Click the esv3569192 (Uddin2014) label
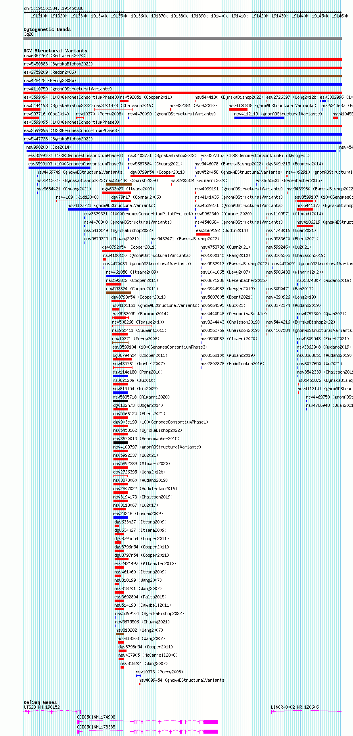This screenshot has height=736, width=353. (x=223, y=231)
